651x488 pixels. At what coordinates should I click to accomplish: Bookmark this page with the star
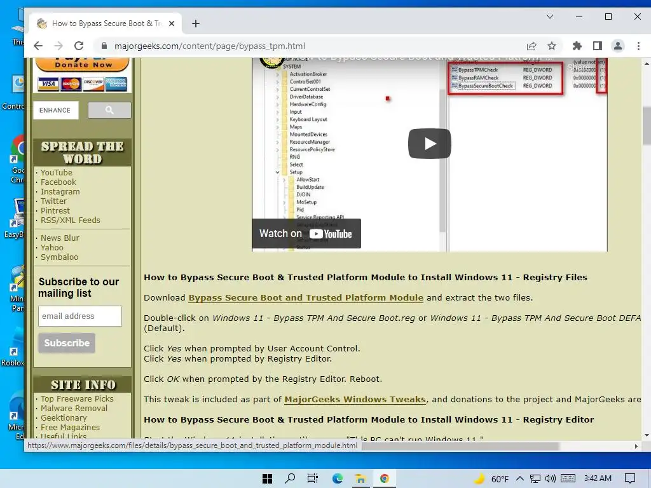coord(551,46)
